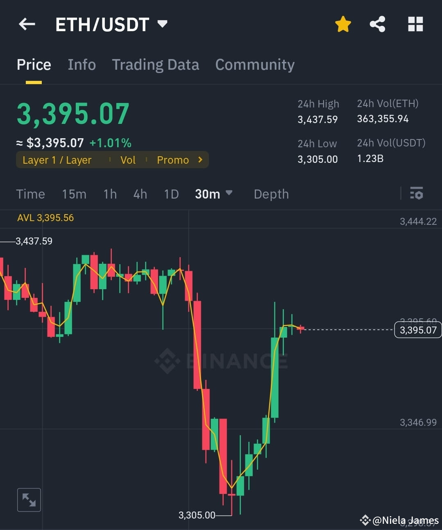Viewport: 442px width, 530px height.
Task: Open the apps grid menu
Action: tap(415, 24)
